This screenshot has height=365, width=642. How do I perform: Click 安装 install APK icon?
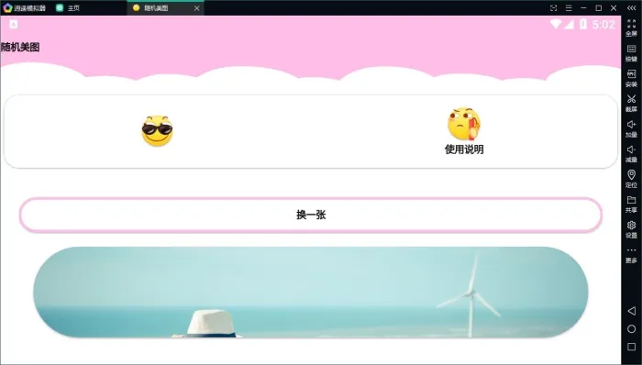pyautogui.click(x=631, y=78)
